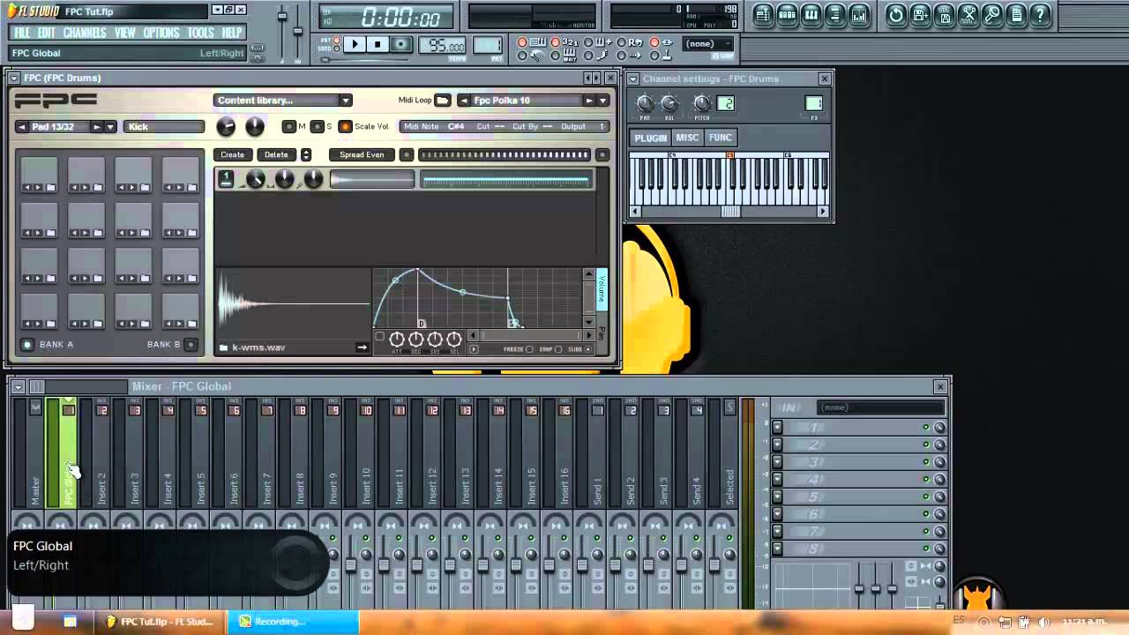Screen dimensions: 1129x635
Task: Open the step sequencer window icon
Action: pos(787,15)
